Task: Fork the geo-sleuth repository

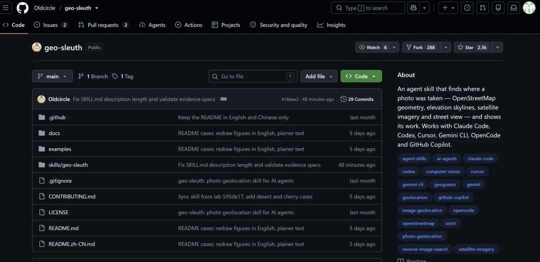Action: click(422, 47)
